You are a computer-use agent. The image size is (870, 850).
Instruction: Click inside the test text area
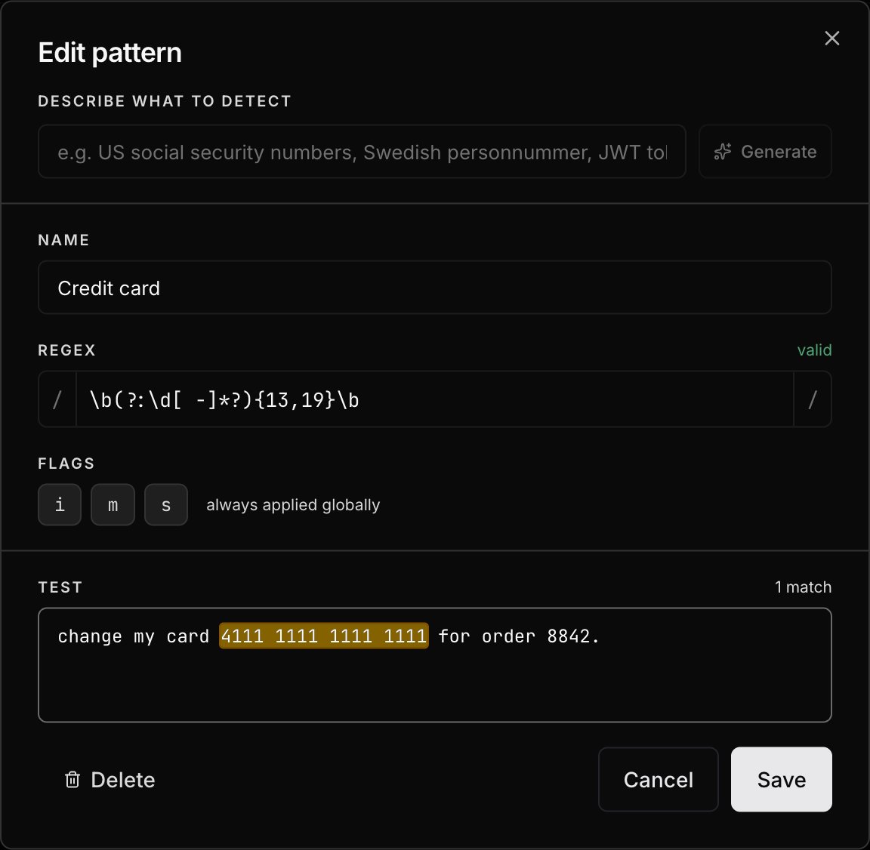pyautogui.click(x=434, y=665)
